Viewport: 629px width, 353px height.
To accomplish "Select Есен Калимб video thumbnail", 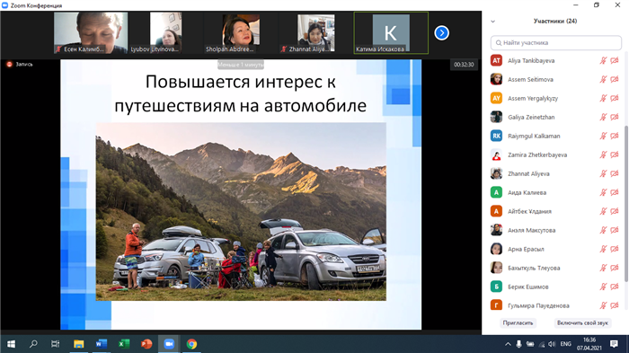I will tap(91, 33).
